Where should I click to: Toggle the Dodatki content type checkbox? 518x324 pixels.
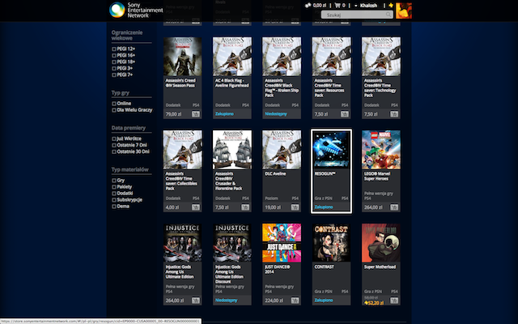click(114, 192)
